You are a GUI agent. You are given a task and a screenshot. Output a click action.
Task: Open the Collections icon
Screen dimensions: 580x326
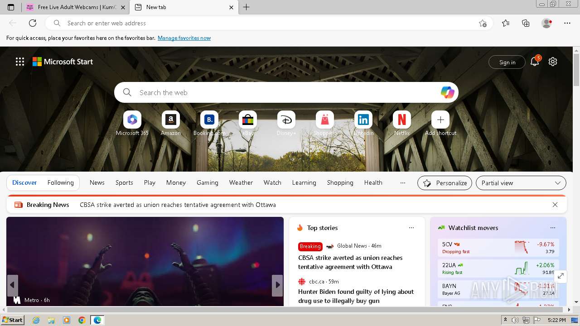point(526,23)
